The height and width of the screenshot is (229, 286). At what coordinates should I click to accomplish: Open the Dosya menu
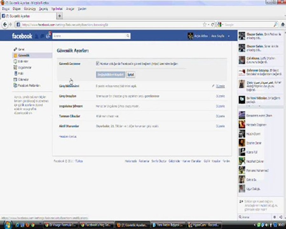[6, 9]
